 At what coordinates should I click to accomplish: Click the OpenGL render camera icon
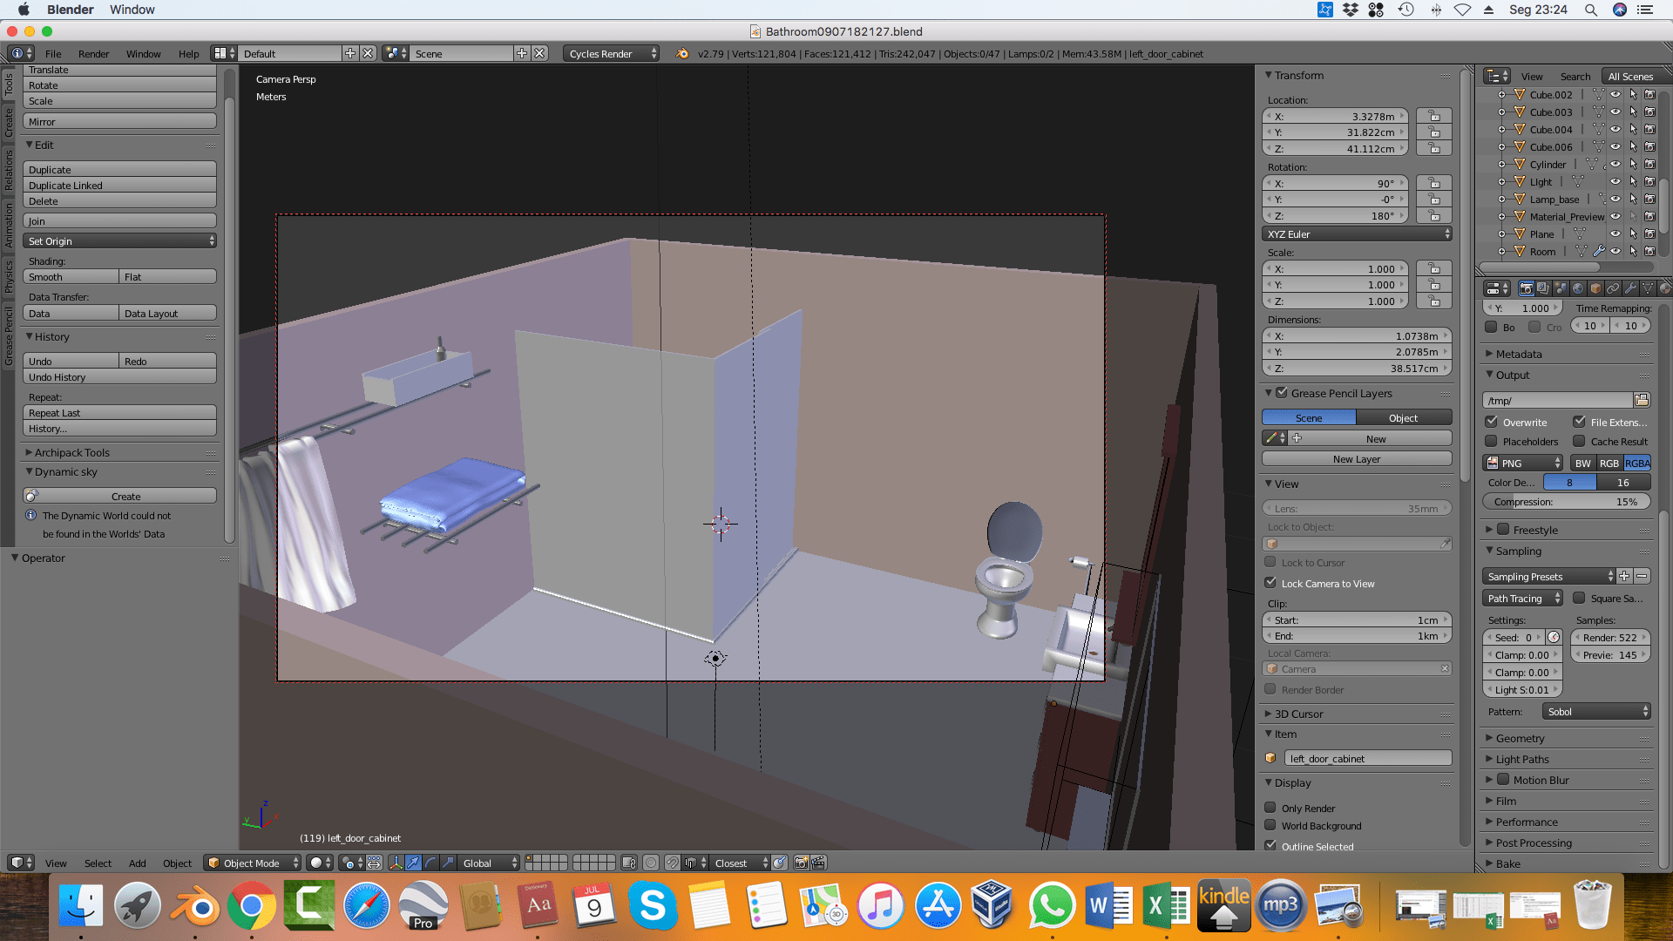(x=801, y=863)
